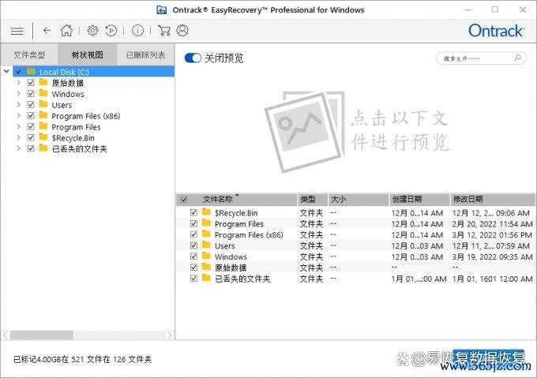Open the hamburger menu icon

point(17,31)
